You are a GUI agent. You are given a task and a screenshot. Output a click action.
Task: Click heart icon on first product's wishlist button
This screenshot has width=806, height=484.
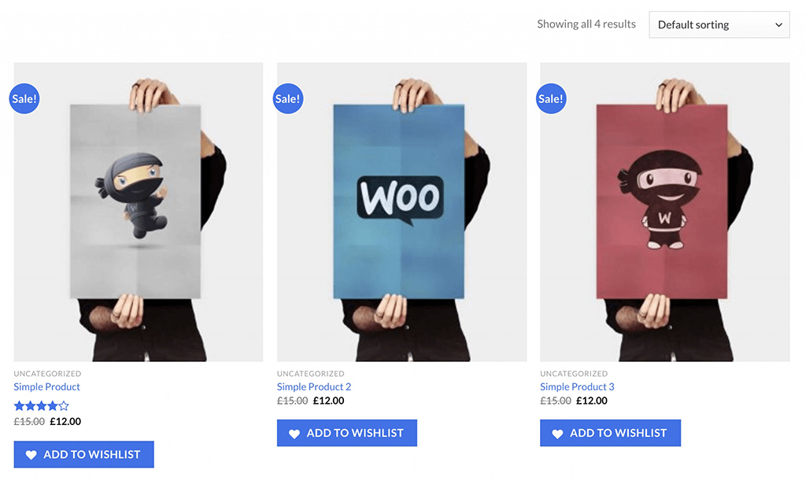pyautogui.click(x=31, y=455)
